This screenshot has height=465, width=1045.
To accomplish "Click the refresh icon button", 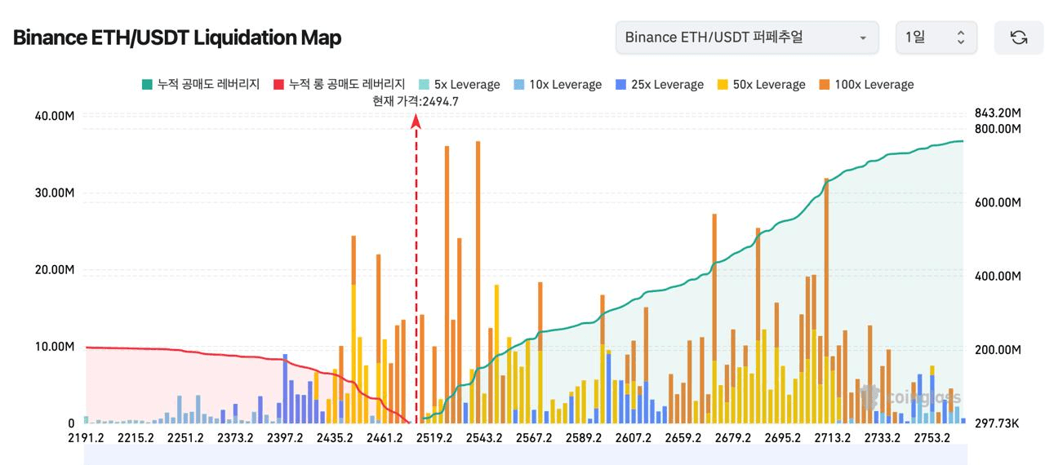I will (x=1018, y=38).
